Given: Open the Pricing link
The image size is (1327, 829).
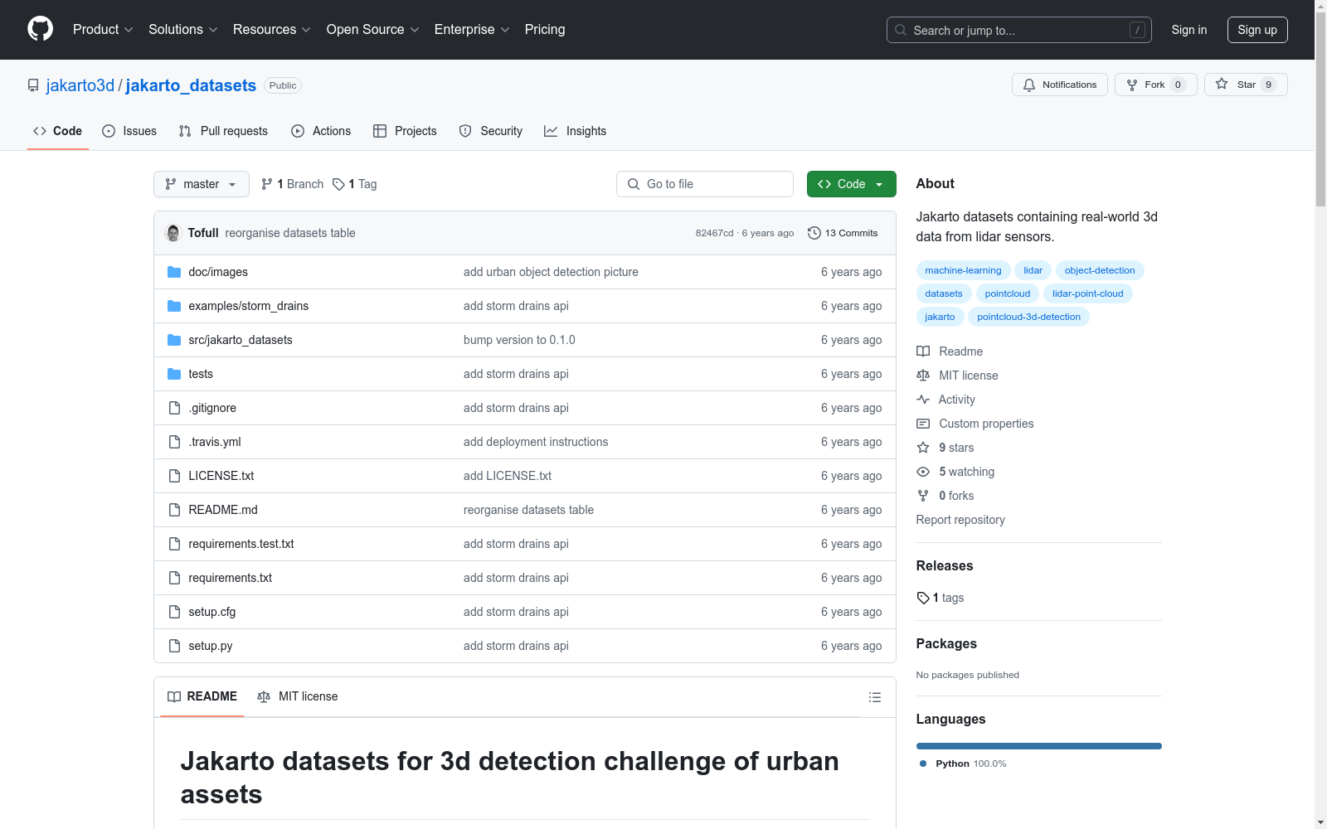Looking at the screenshot, I should click(x=545, y=30).
